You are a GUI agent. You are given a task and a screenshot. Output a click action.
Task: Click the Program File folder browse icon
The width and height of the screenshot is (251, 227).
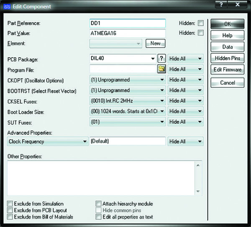161,69
